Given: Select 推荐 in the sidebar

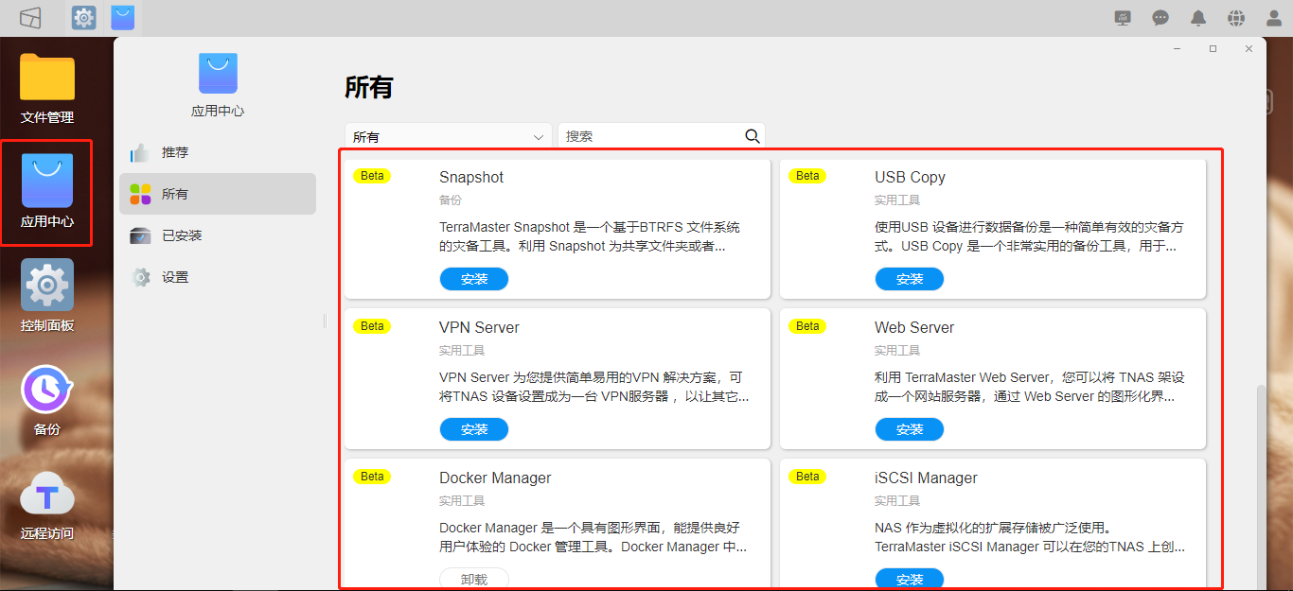Looking at the screenshot, I should (218, 152).
